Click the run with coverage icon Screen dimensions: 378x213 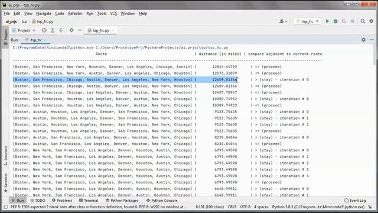[x=344, y=21]
